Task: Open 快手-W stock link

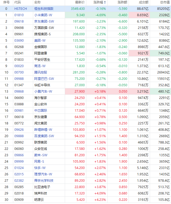Action: click(40, 168)
